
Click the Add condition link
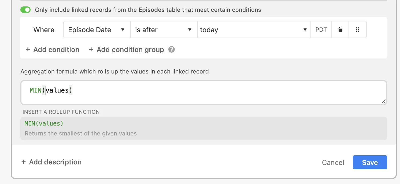56,50
